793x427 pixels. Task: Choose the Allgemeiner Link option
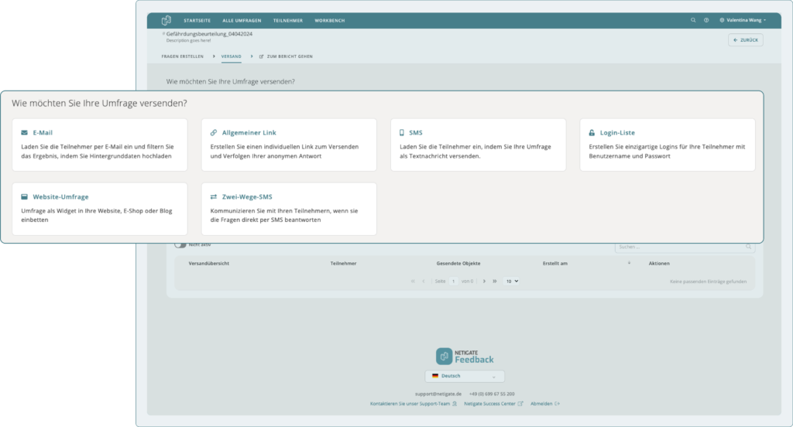pos(289,145)
